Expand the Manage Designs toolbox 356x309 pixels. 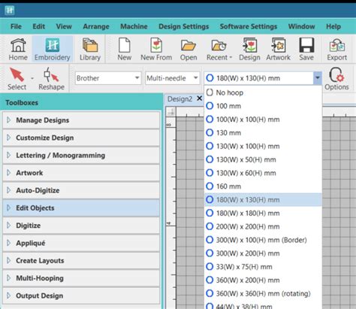pyautogui.click(x=81, y=120)
